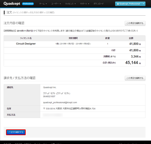
Task: Go to the ダウンロード page
Action: pyautogui.click(x=98, y=4)
